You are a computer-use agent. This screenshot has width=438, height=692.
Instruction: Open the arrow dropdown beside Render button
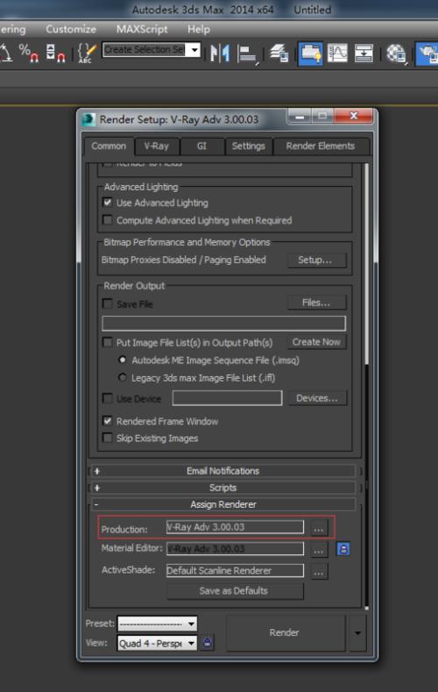[357, 633]
